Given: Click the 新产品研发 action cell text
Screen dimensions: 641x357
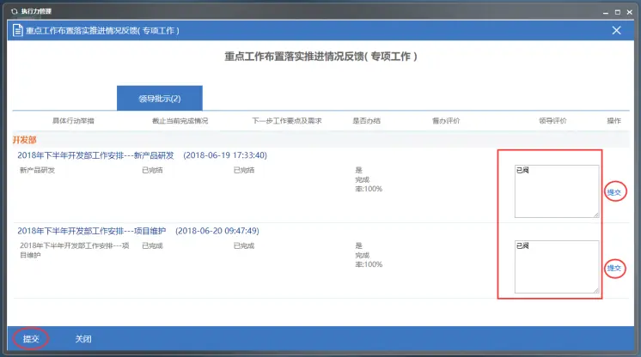Looking at the screenshot, I should (37, 170).
